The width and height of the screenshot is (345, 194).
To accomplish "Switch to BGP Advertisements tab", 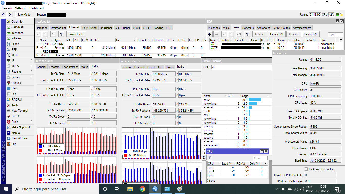I will click(302, 28).
